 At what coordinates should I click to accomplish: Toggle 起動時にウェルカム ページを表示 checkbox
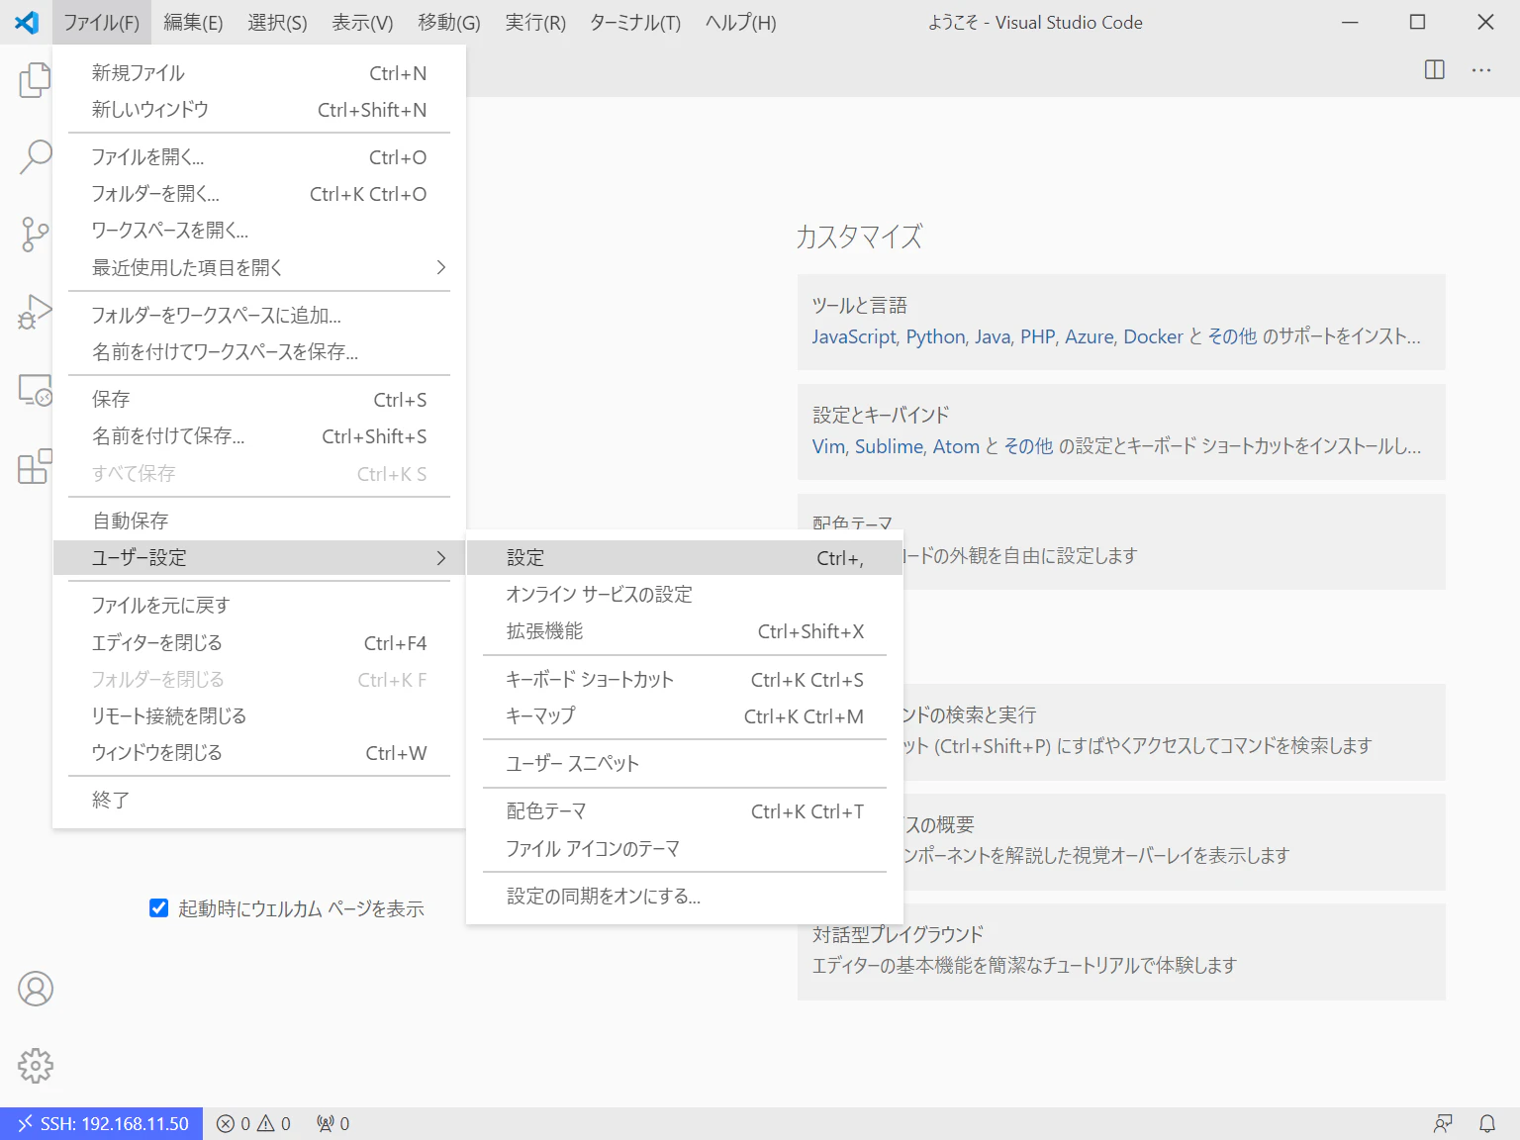pyautogui.click(x=158, y=907)
